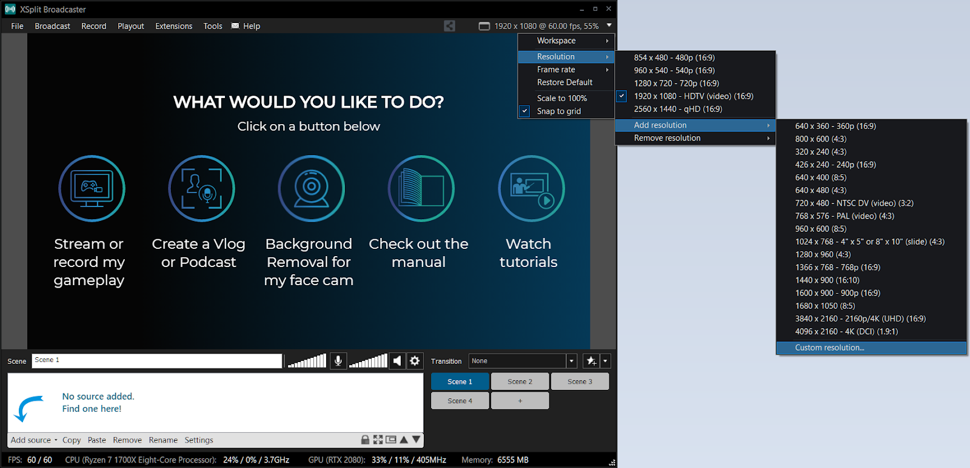Screen dimensions: 970x468
Task: Add 3840 x 2160 - 2160p/4K (UHD) resolution
Action: [871, 318]
